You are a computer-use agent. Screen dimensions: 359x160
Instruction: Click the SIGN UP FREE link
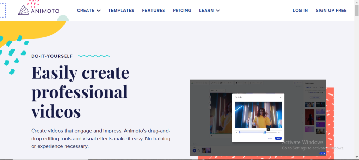click(x=331, y=11)
